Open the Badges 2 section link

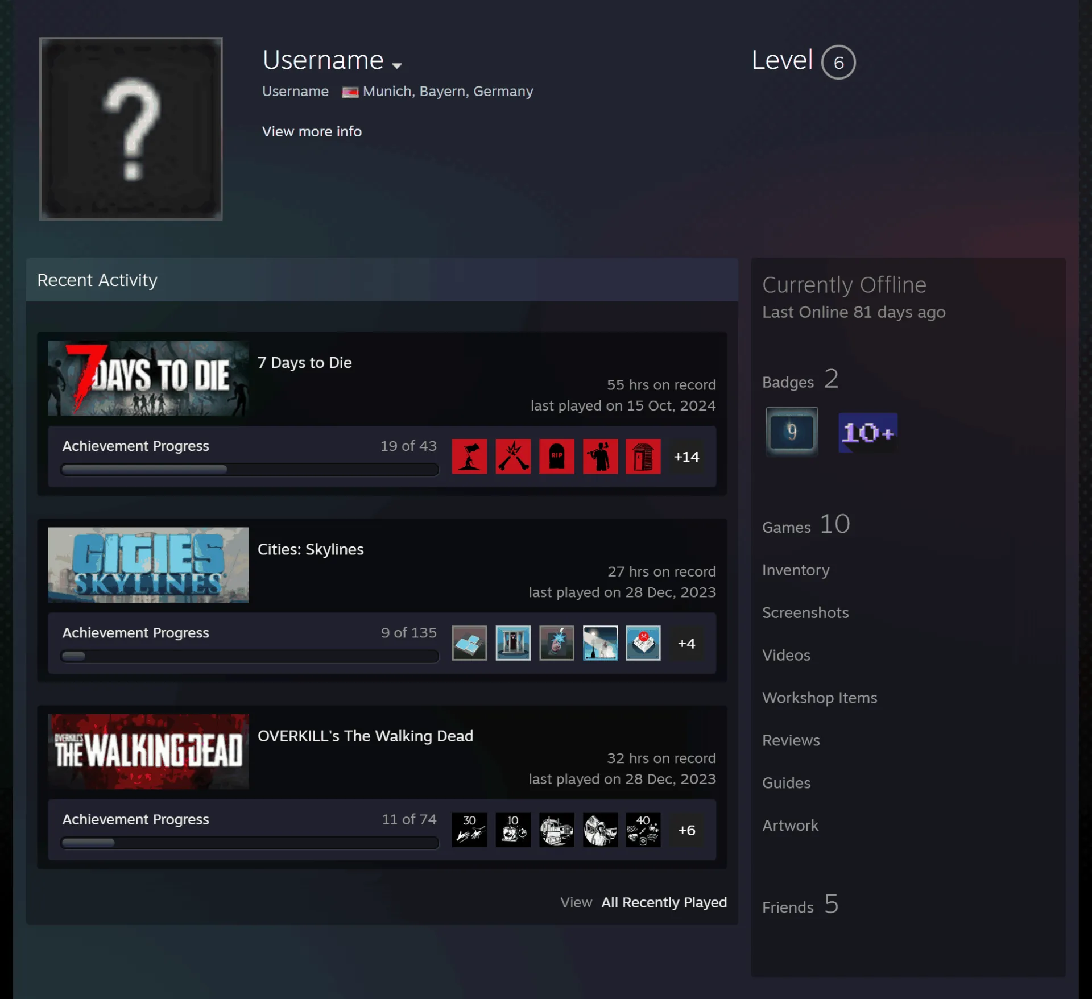pos(800,380)
